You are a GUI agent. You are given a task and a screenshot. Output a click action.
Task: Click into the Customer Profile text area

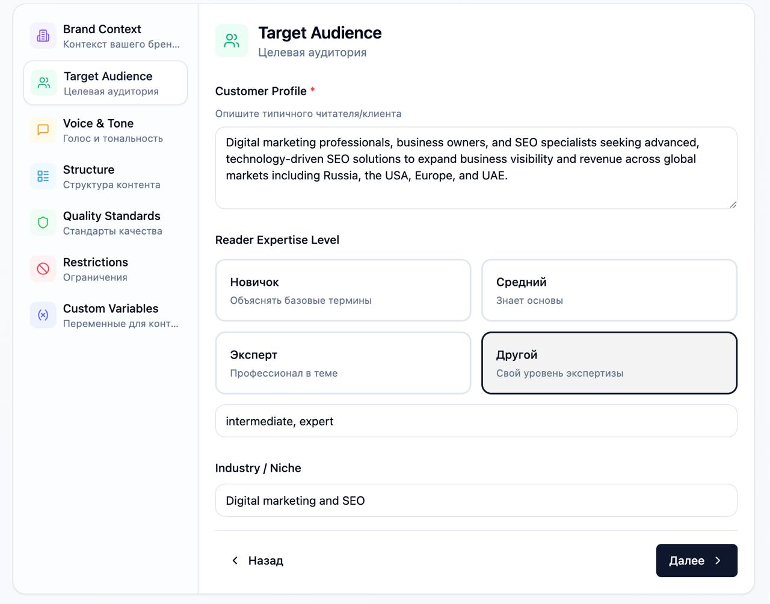point(475,168)
